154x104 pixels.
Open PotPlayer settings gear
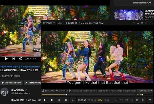(x=143, y=100)
